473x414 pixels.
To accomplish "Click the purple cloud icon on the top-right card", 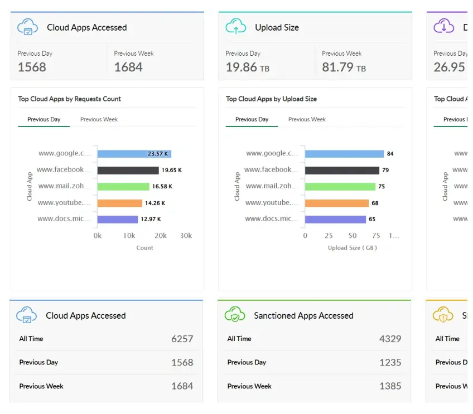I will pyautogui.click(x=443, y=27).
